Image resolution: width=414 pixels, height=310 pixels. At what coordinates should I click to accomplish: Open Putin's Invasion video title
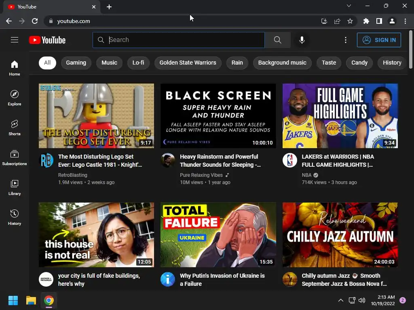click(222, 280)
